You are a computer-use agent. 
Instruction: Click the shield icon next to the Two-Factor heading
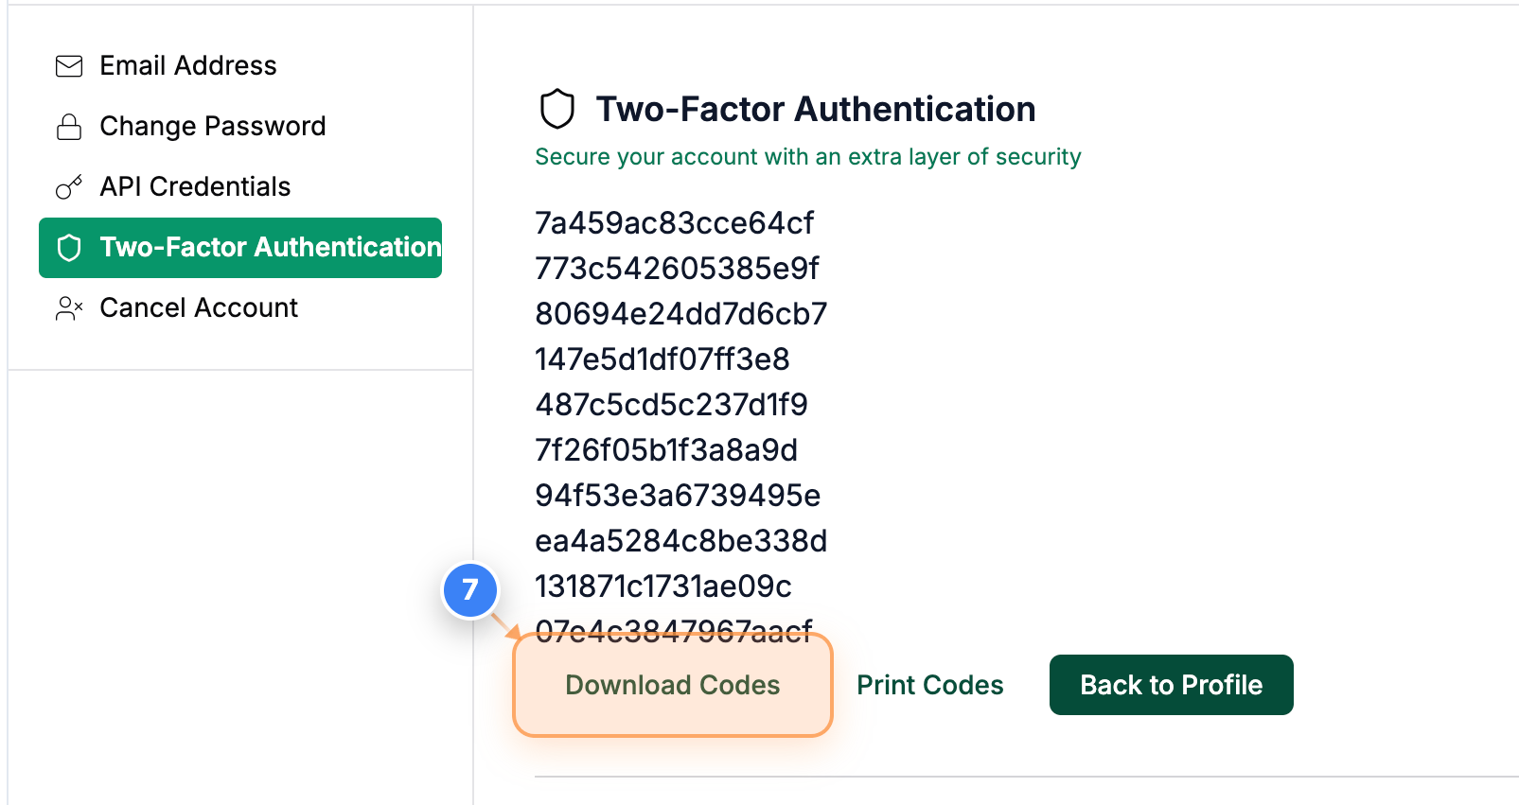[556, 108]
